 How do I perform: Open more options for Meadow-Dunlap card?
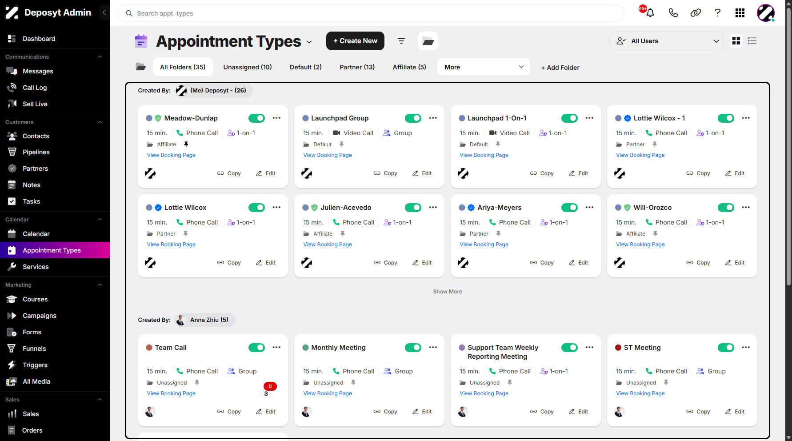pyautogui.click(x=276, y=118)
